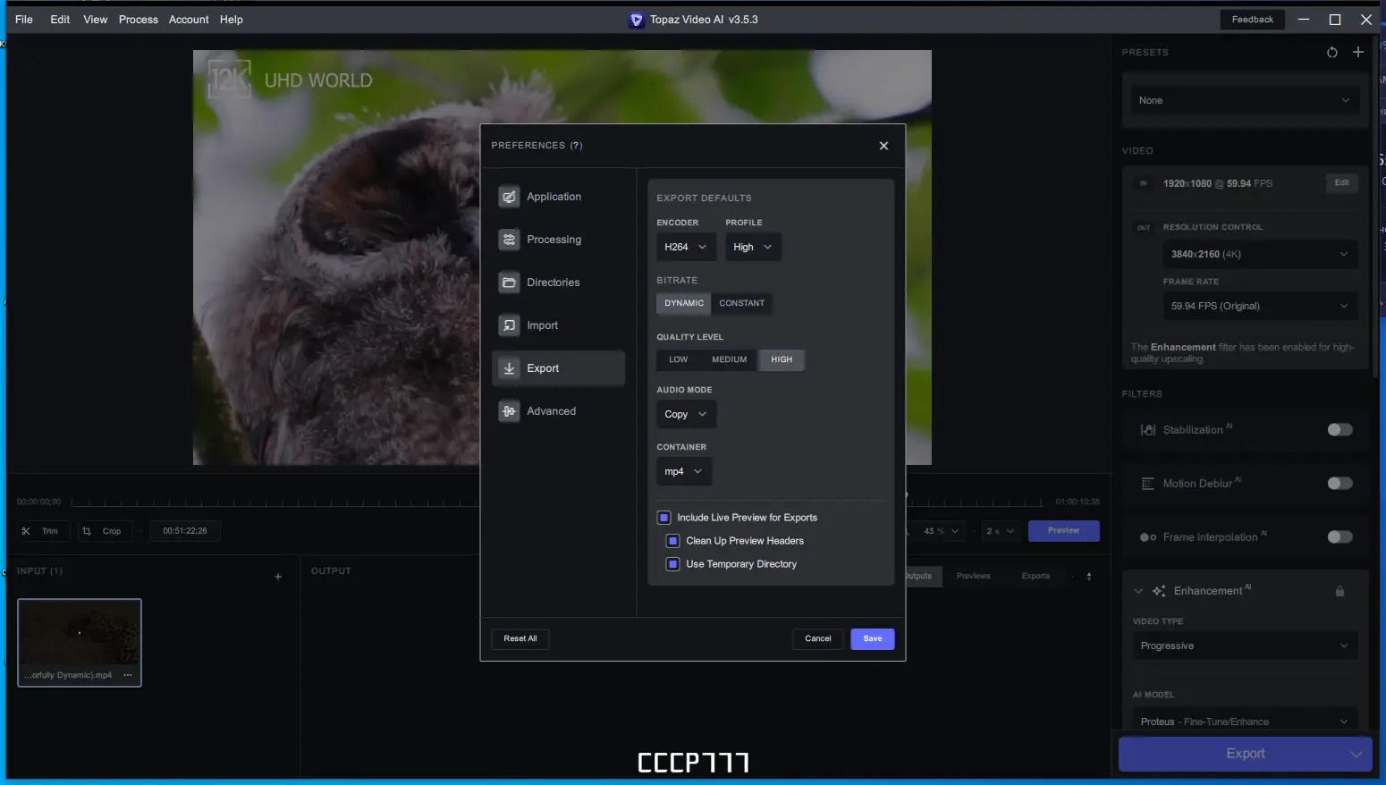1386x785 pixels.
Task: Add a new input video
Action: [278, 577]
